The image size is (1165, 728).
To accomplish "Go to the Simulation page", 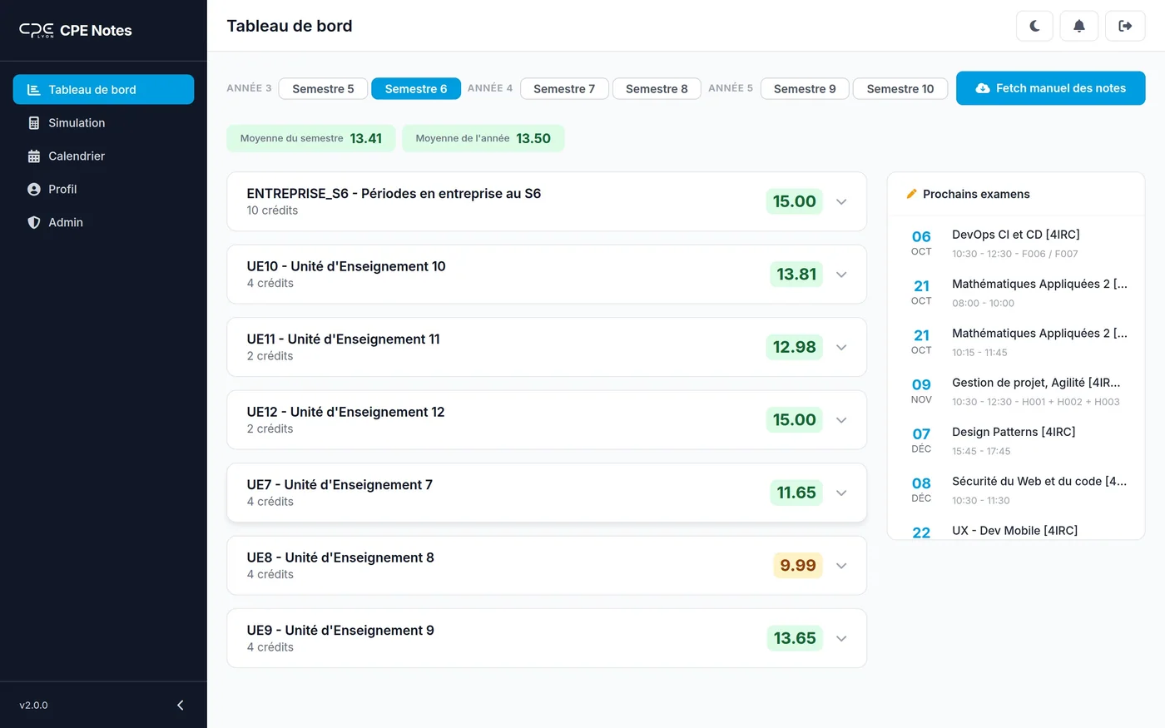I will [x=103, y=123].
